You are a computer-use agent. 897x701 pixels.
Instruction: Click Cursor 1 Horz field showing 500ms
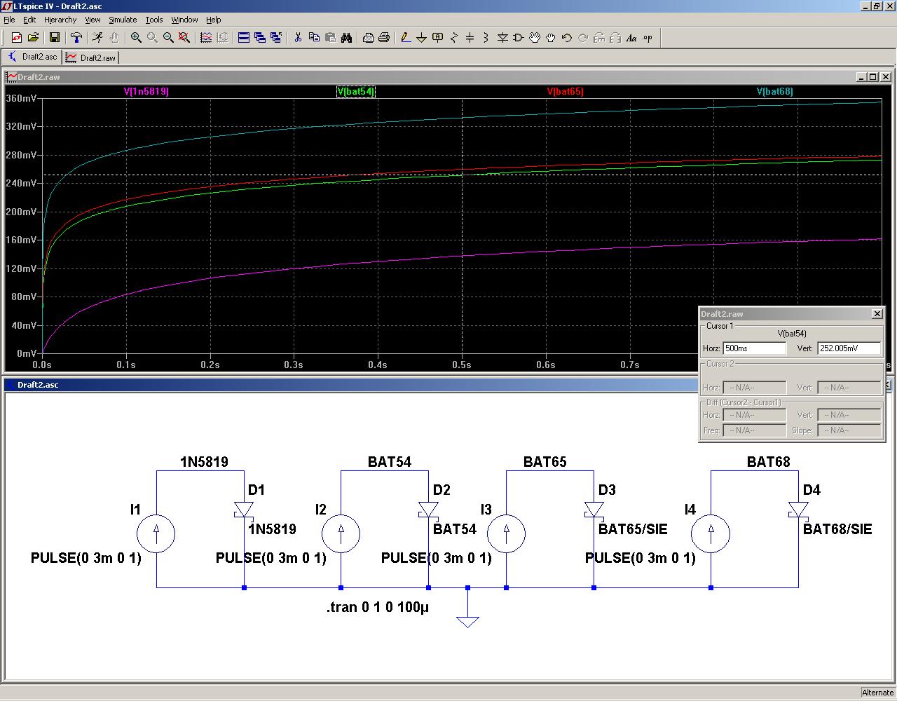[754, 348]
